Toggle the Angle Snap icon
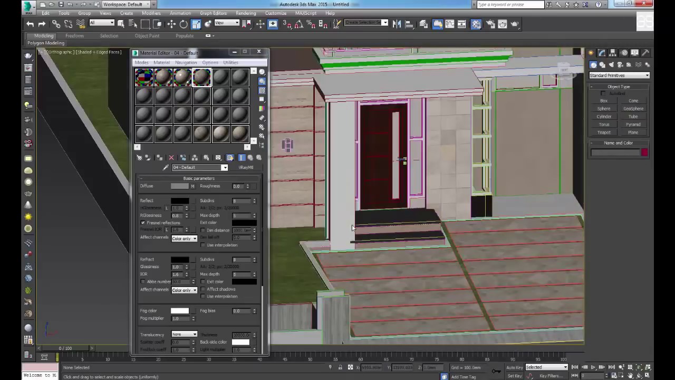The image size is (675, 380). pyautogui.click(x=299, y=24)
